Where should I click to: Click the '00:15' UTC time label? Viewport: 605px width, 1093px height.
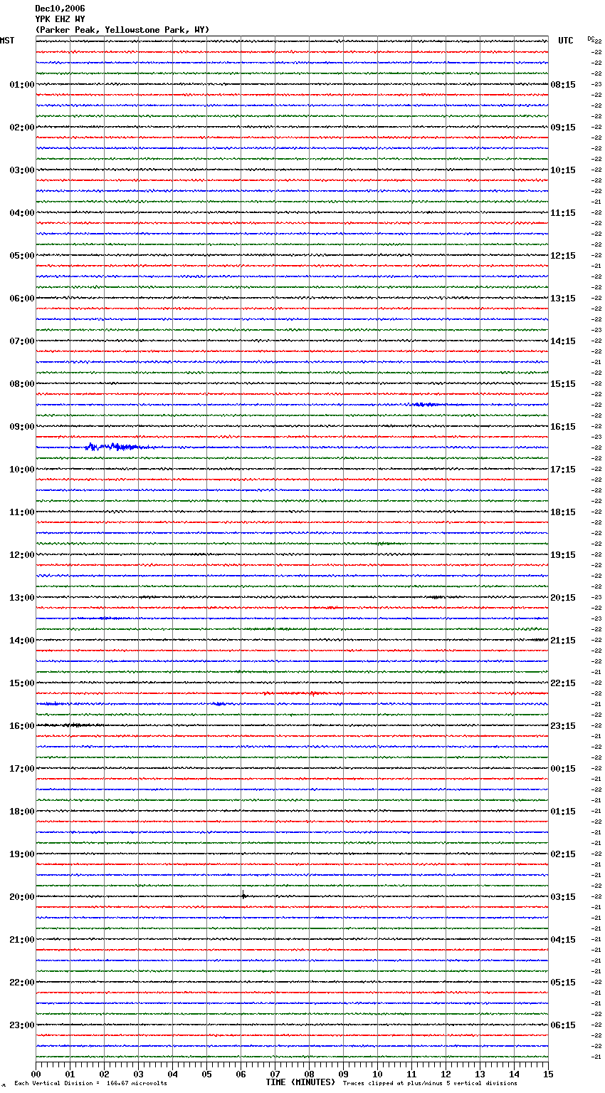tap(563, 769)
